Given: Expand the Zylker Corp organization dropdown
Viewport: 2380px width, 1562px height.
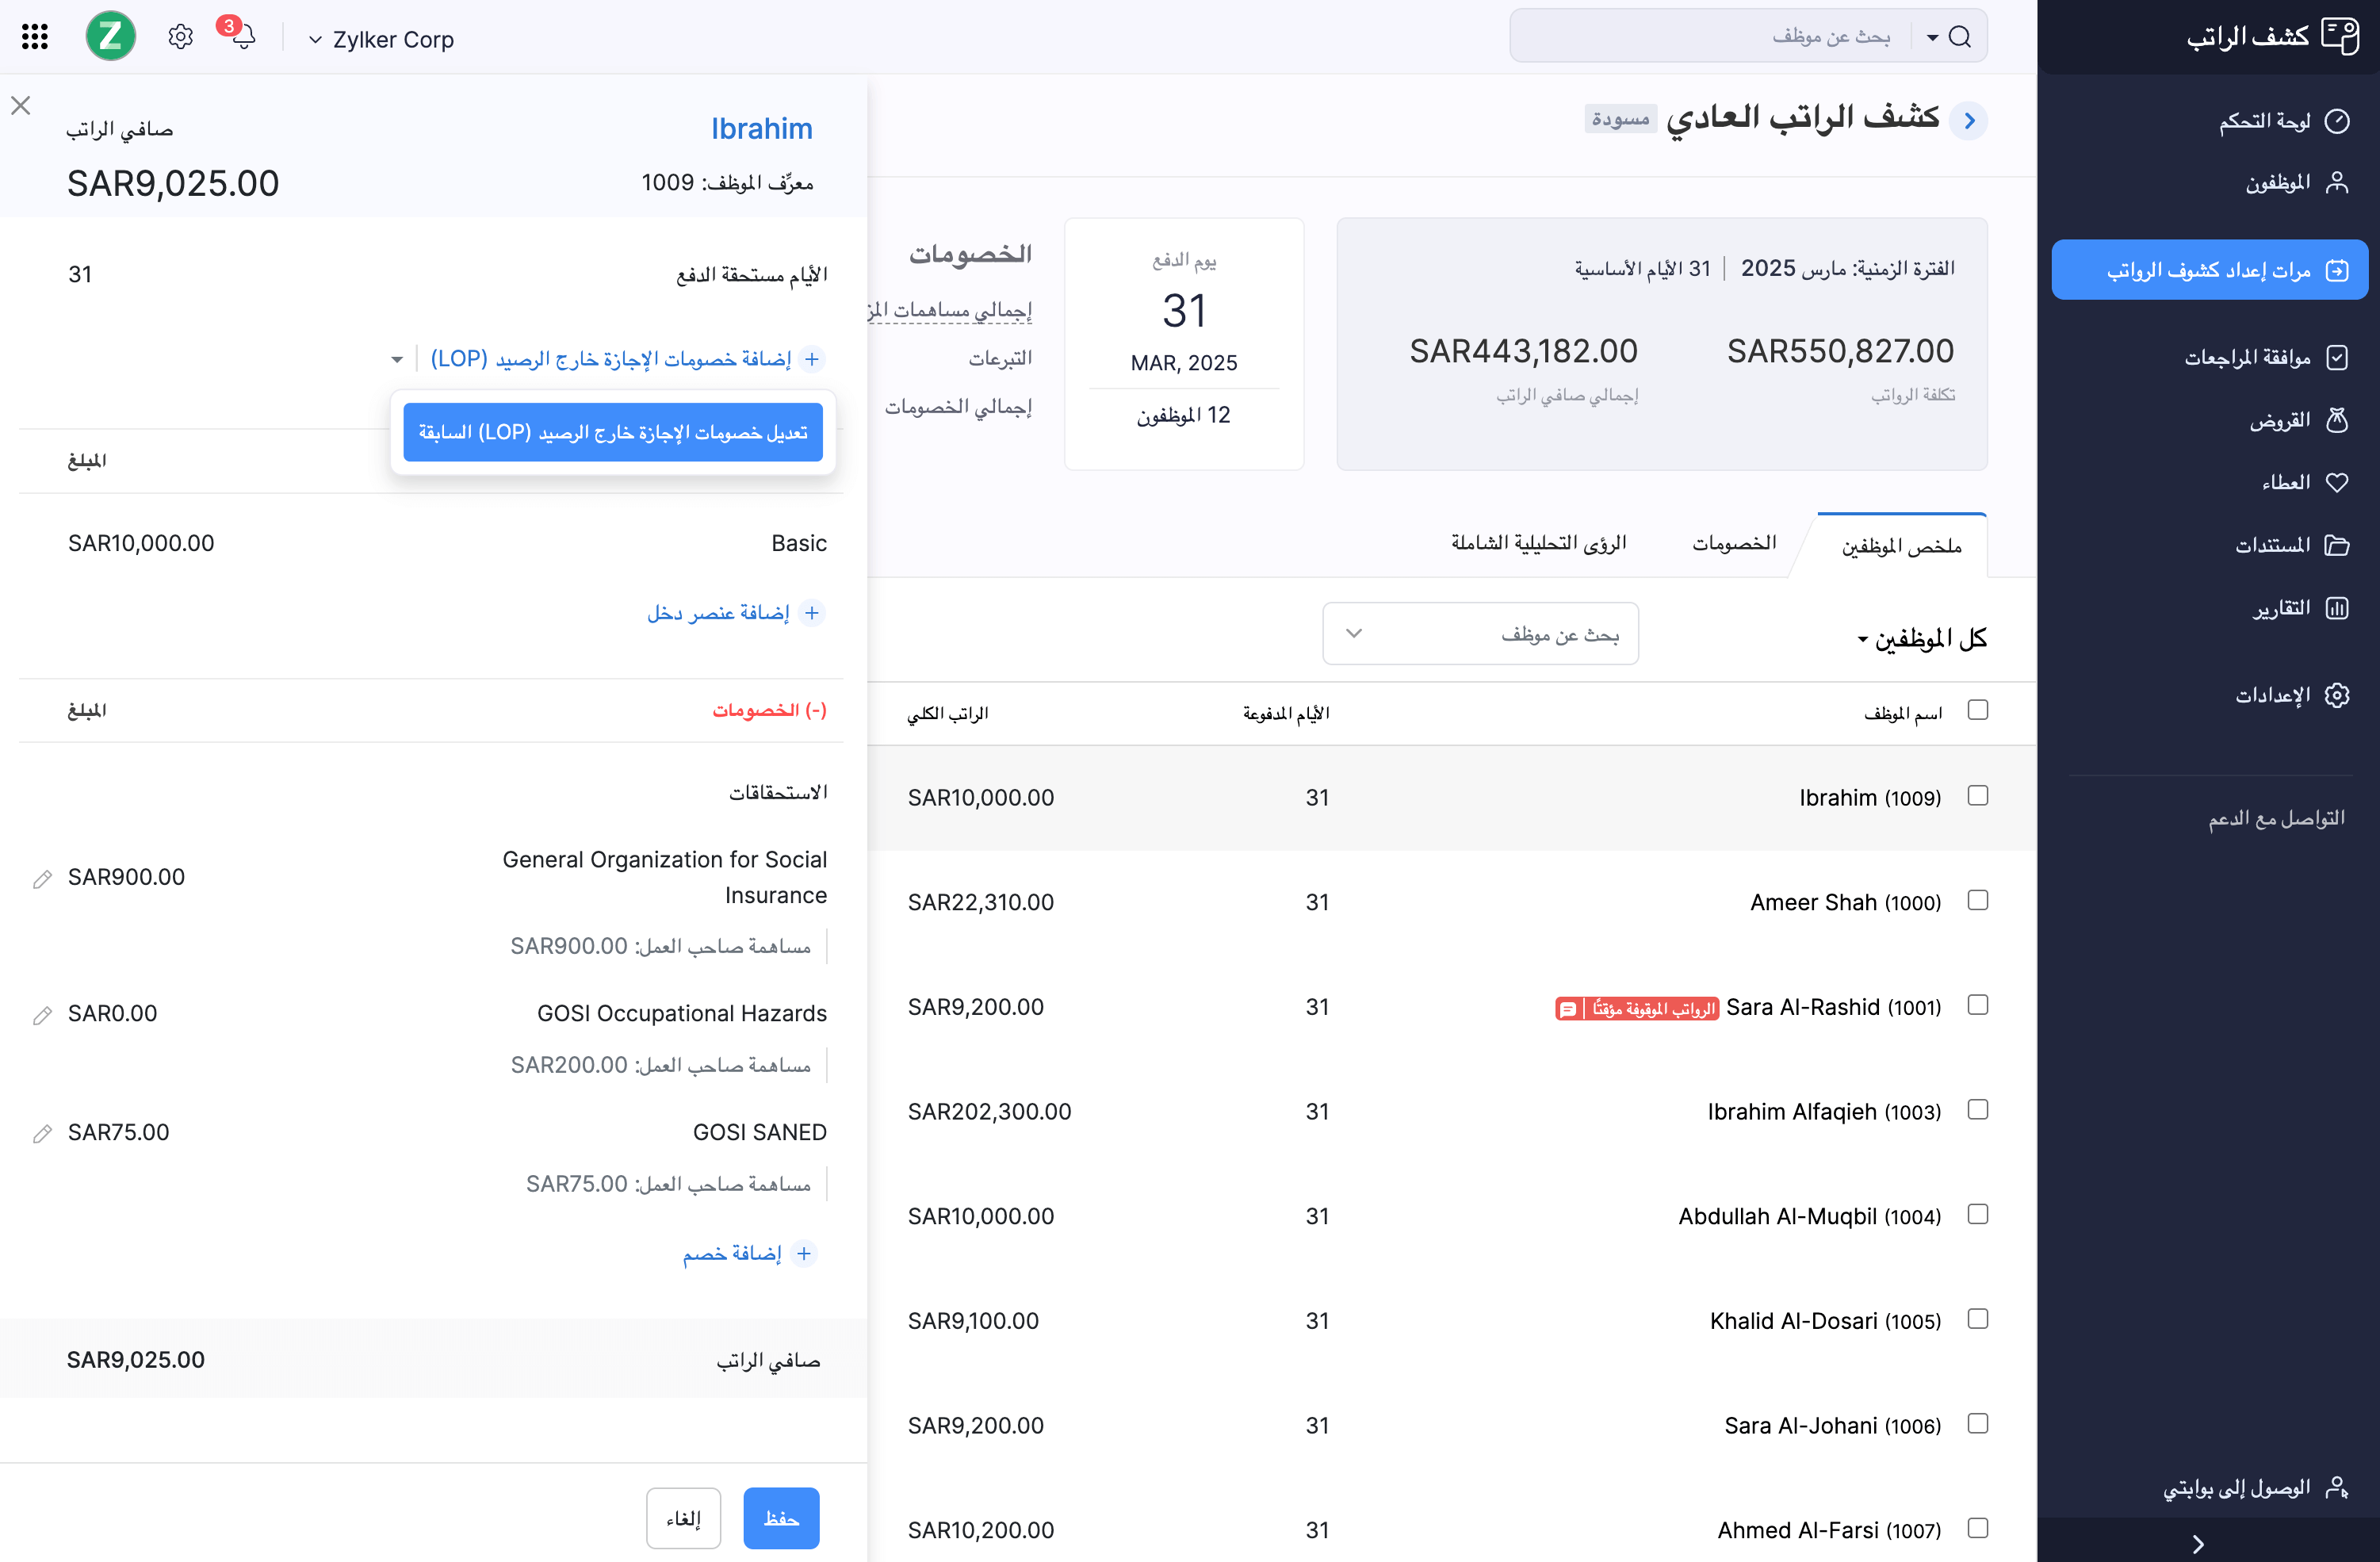Looking at the screenshot, I should tap(381, 39).
